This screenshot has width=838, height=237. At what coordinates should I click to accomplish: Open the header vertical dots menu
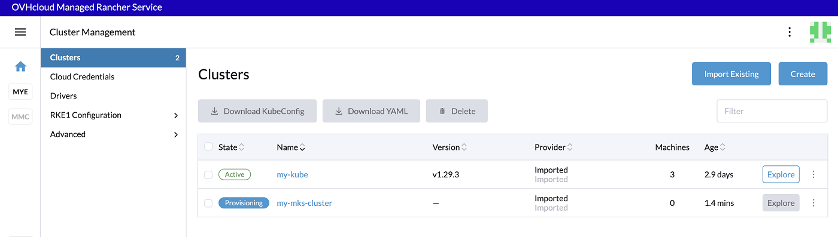click(x=790, y=32)
